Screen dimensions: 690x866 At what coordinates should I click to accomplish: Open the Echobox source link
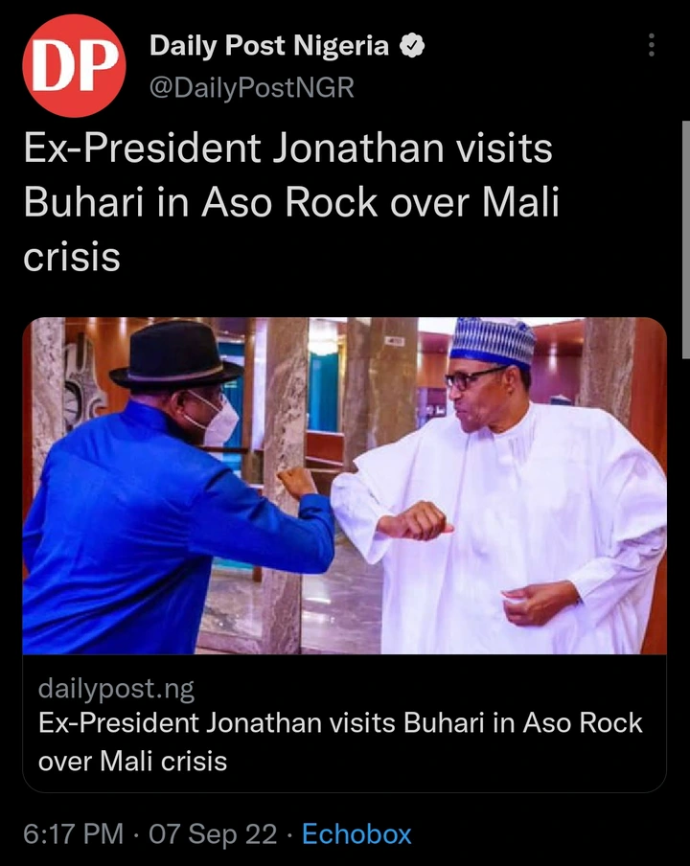[356, 833]
